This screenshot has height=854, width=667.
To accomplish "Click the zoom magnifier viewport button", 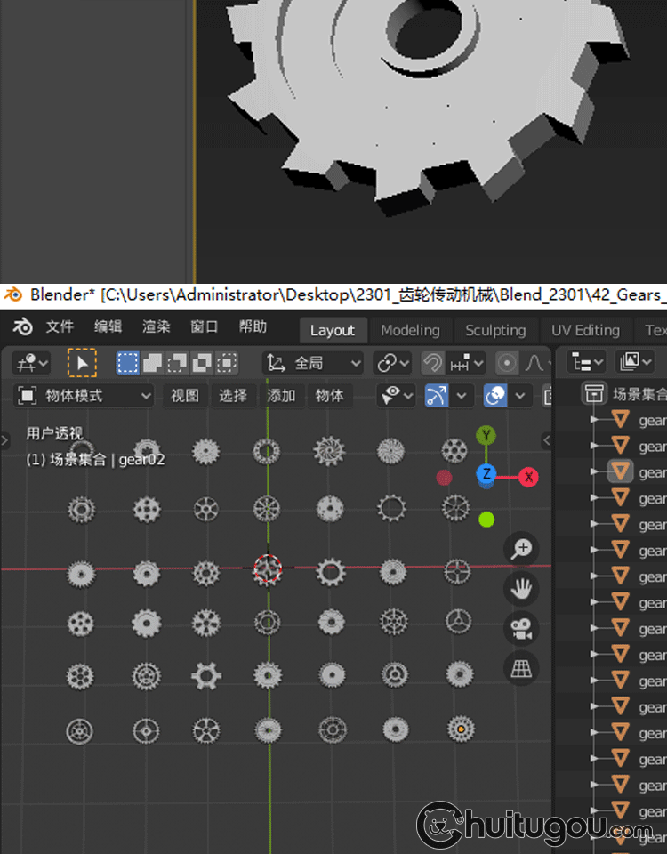I will [x=521, y=549].
